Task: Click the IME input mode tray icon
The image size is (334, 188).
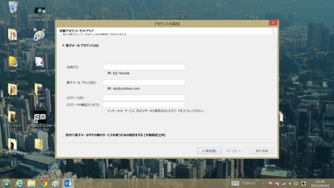Action: pyautogui.click(x=304, y=183)
